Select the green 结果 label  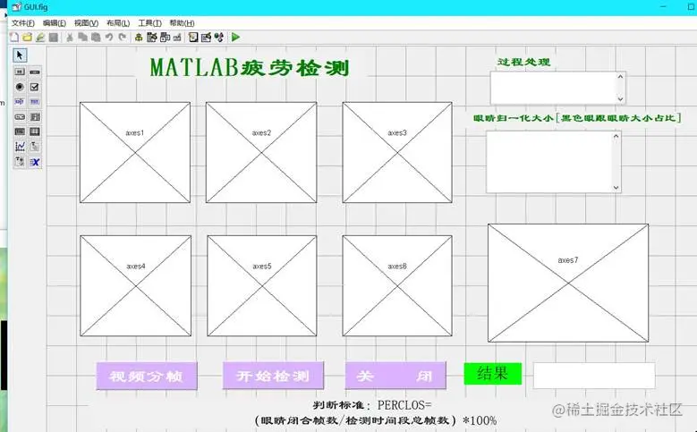492,373
